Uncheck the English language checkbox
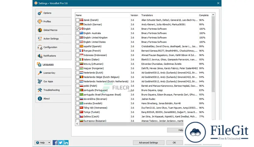The height and width of the screenshot is (147, 254). [77, 29]
